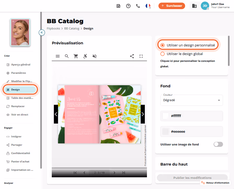Step back one page in bottom bar
The height and width of the screenshot is (189, 234).
coord(84,173)
